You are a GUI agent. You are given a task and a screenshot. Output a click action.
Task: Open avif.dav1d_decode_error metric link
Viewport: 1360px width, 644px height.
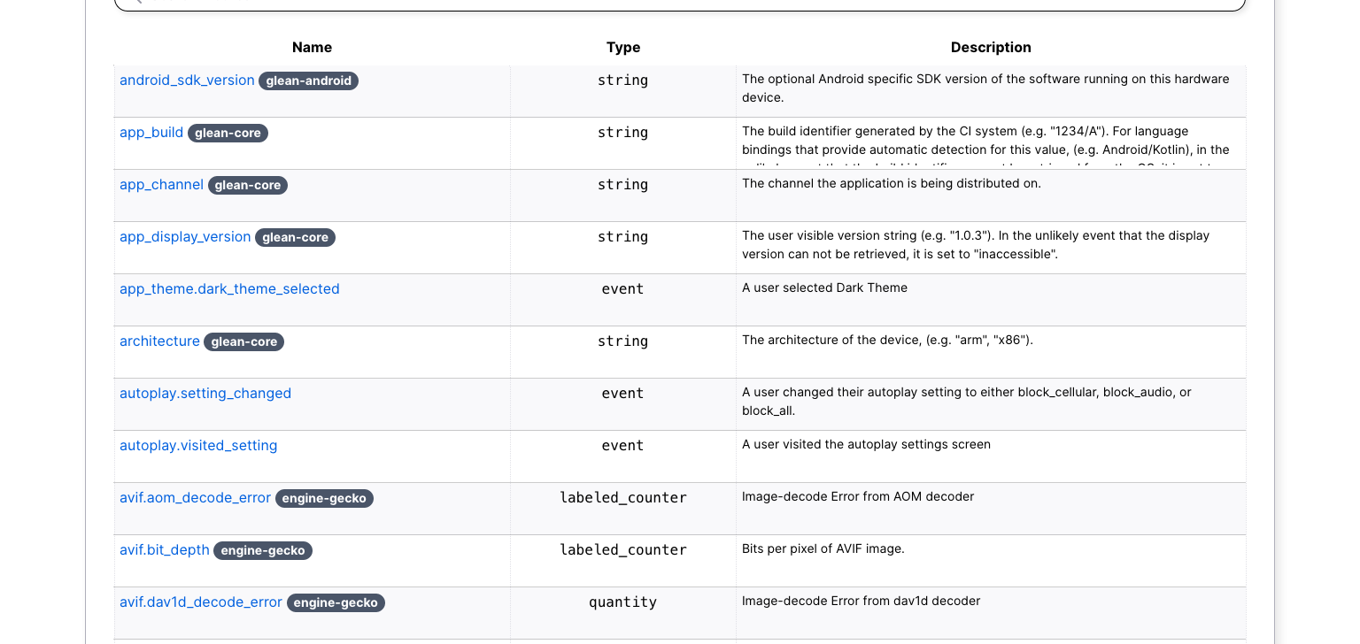[x=201, y=602]
